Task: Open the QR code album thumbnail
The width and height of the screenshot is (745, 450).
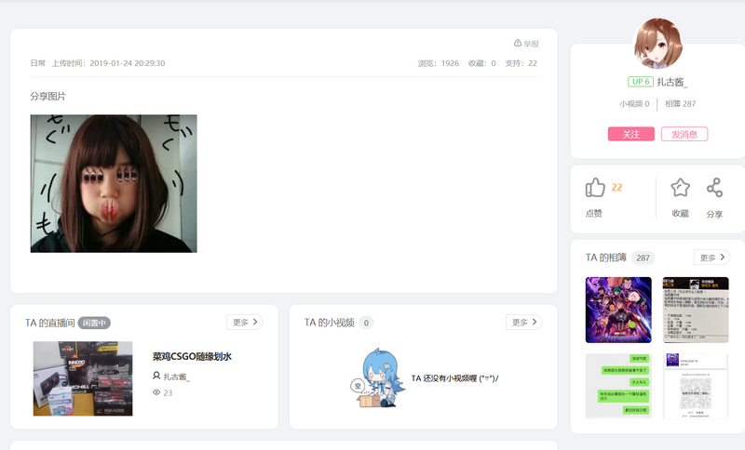Action: [696, 387]
